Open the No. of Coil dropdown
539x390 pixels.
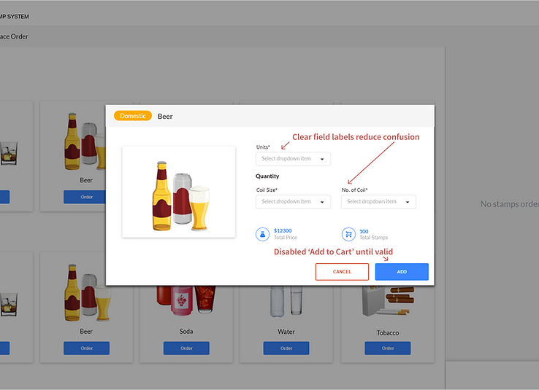tap(378, 202)
